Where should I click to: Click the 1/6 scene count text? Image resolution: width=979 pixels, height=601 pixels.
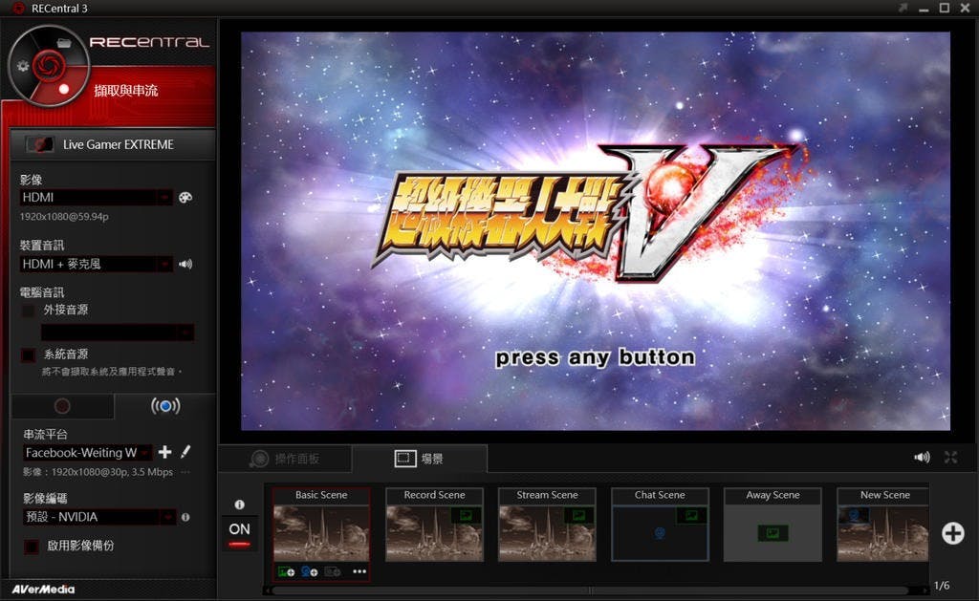pos(942,586)
